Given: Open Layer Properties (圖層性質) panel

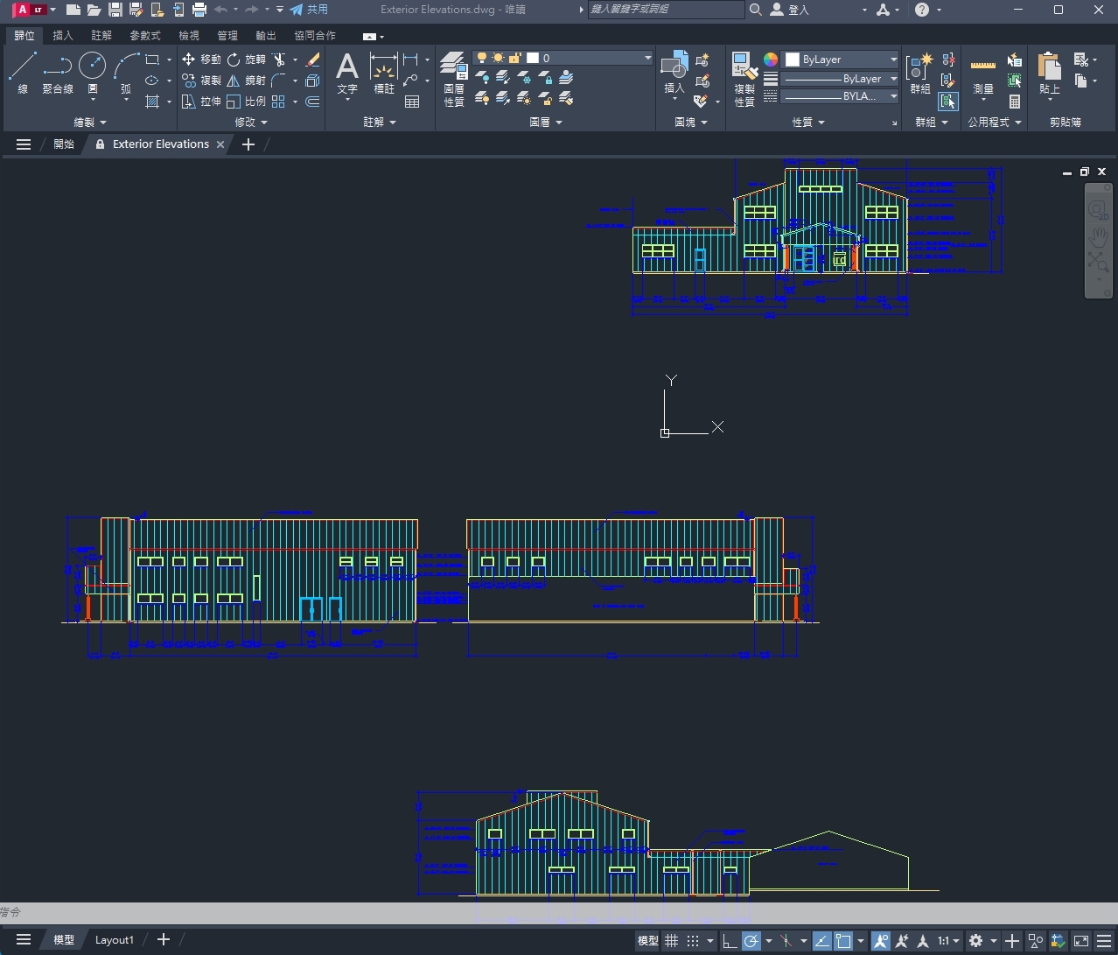Looking at the screenshot, I should click(x=453, y=79).
